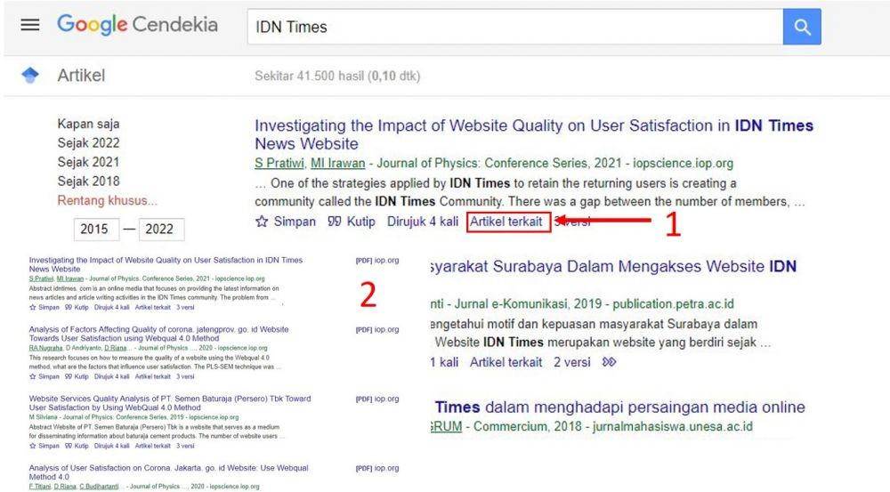The image size is (890, 492).
Task: Select the Sejak 2022 filter
Action: coord(88,143)
